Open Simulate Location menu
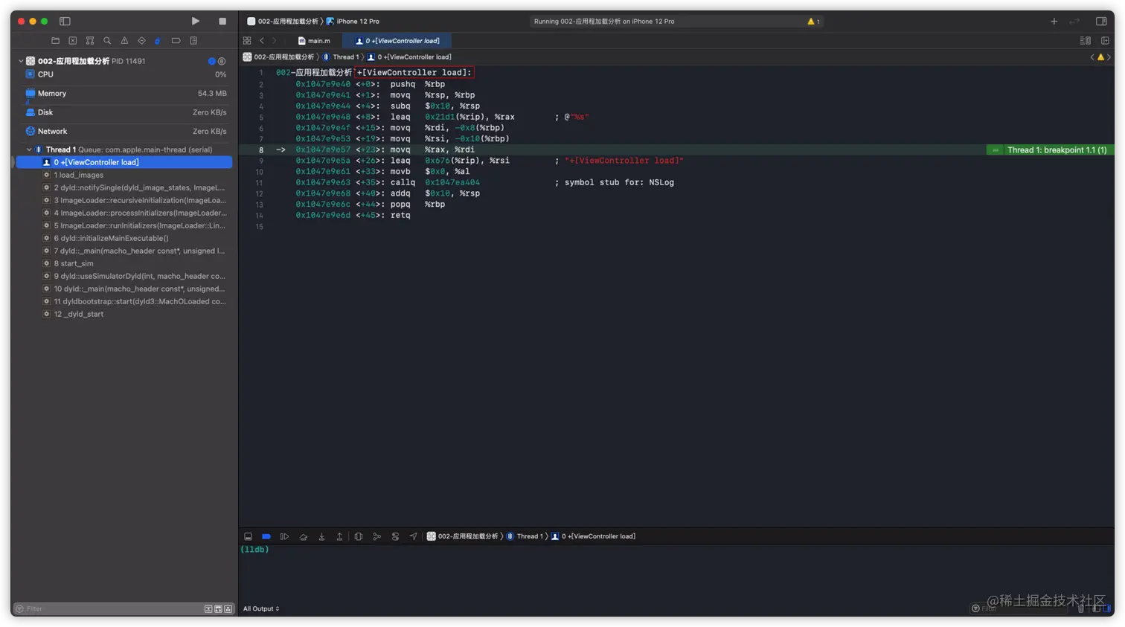 point(414,536)
